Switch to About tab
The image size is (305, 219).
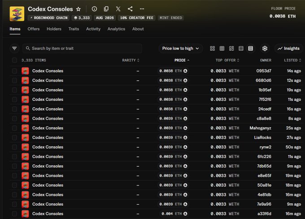click(x=138, y=29)
